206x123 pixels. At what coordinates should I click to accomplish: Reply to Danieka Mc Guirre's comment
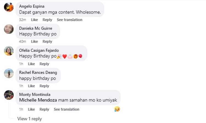pos(47,42)
